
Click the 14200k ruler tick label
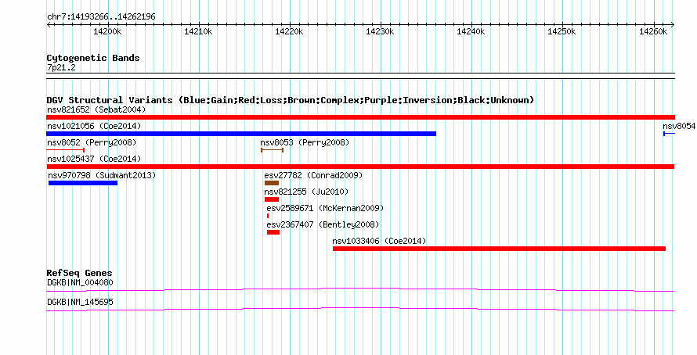pos(107,31)
